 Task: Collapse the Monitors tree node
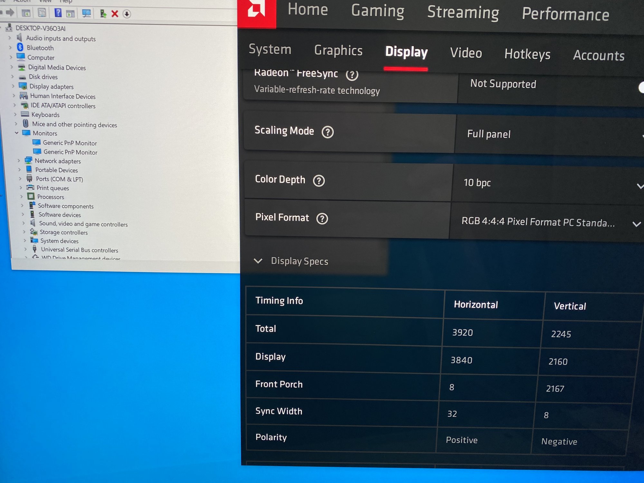click(16, 133)
